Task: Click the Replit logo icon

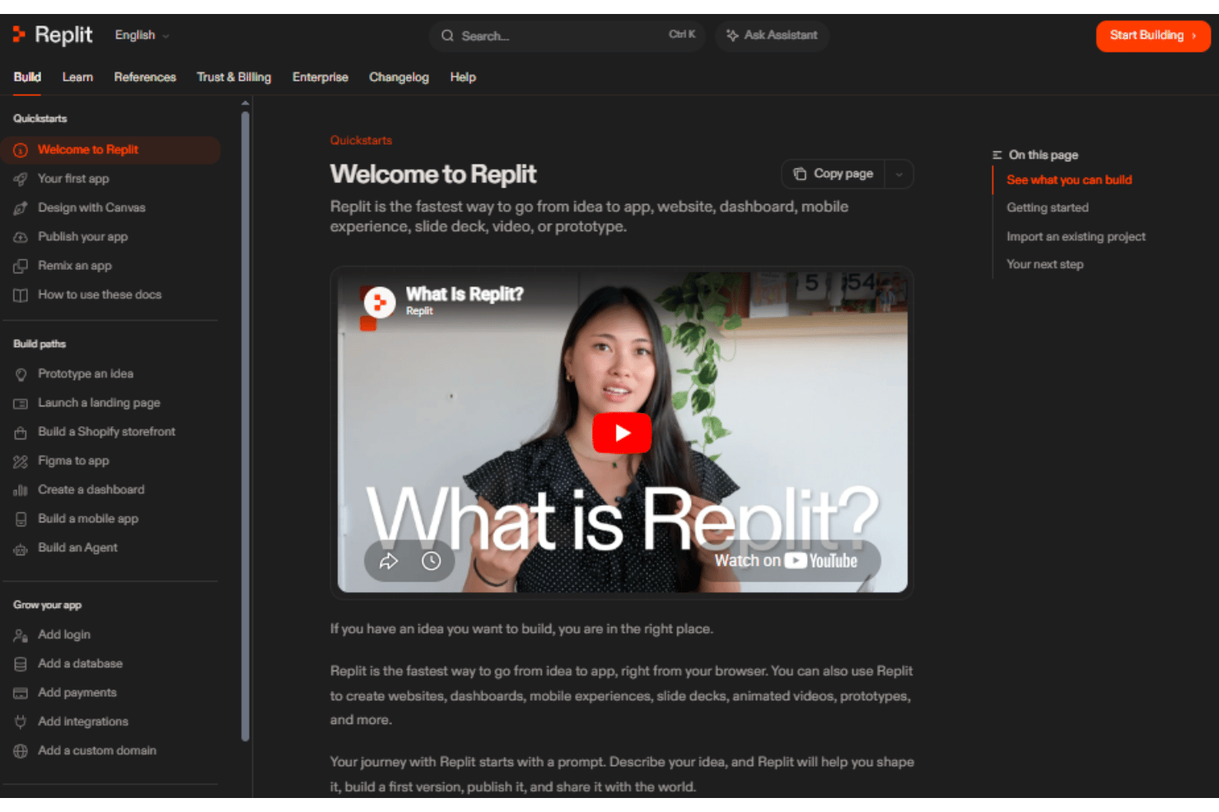Action: point(19,35)
